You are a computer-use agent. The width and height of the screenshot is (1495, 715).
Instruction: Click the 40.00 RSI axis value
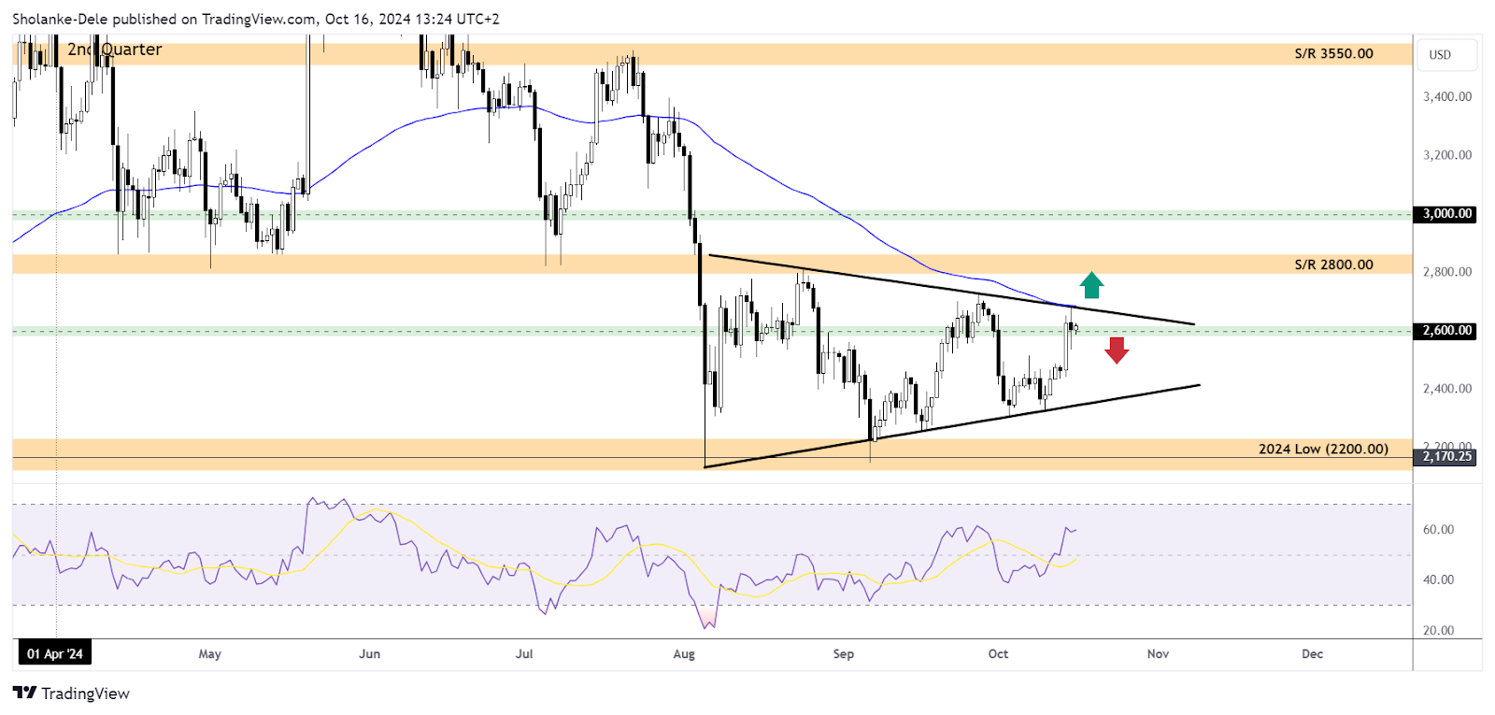click(x=1438, y=580)
